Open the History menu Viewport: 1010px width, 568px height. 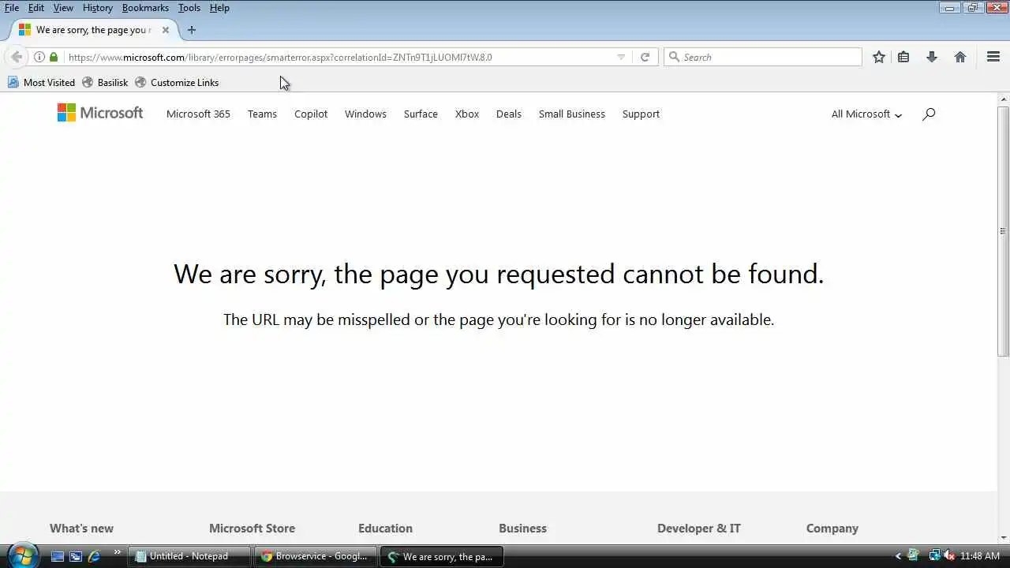pos(97,8)
